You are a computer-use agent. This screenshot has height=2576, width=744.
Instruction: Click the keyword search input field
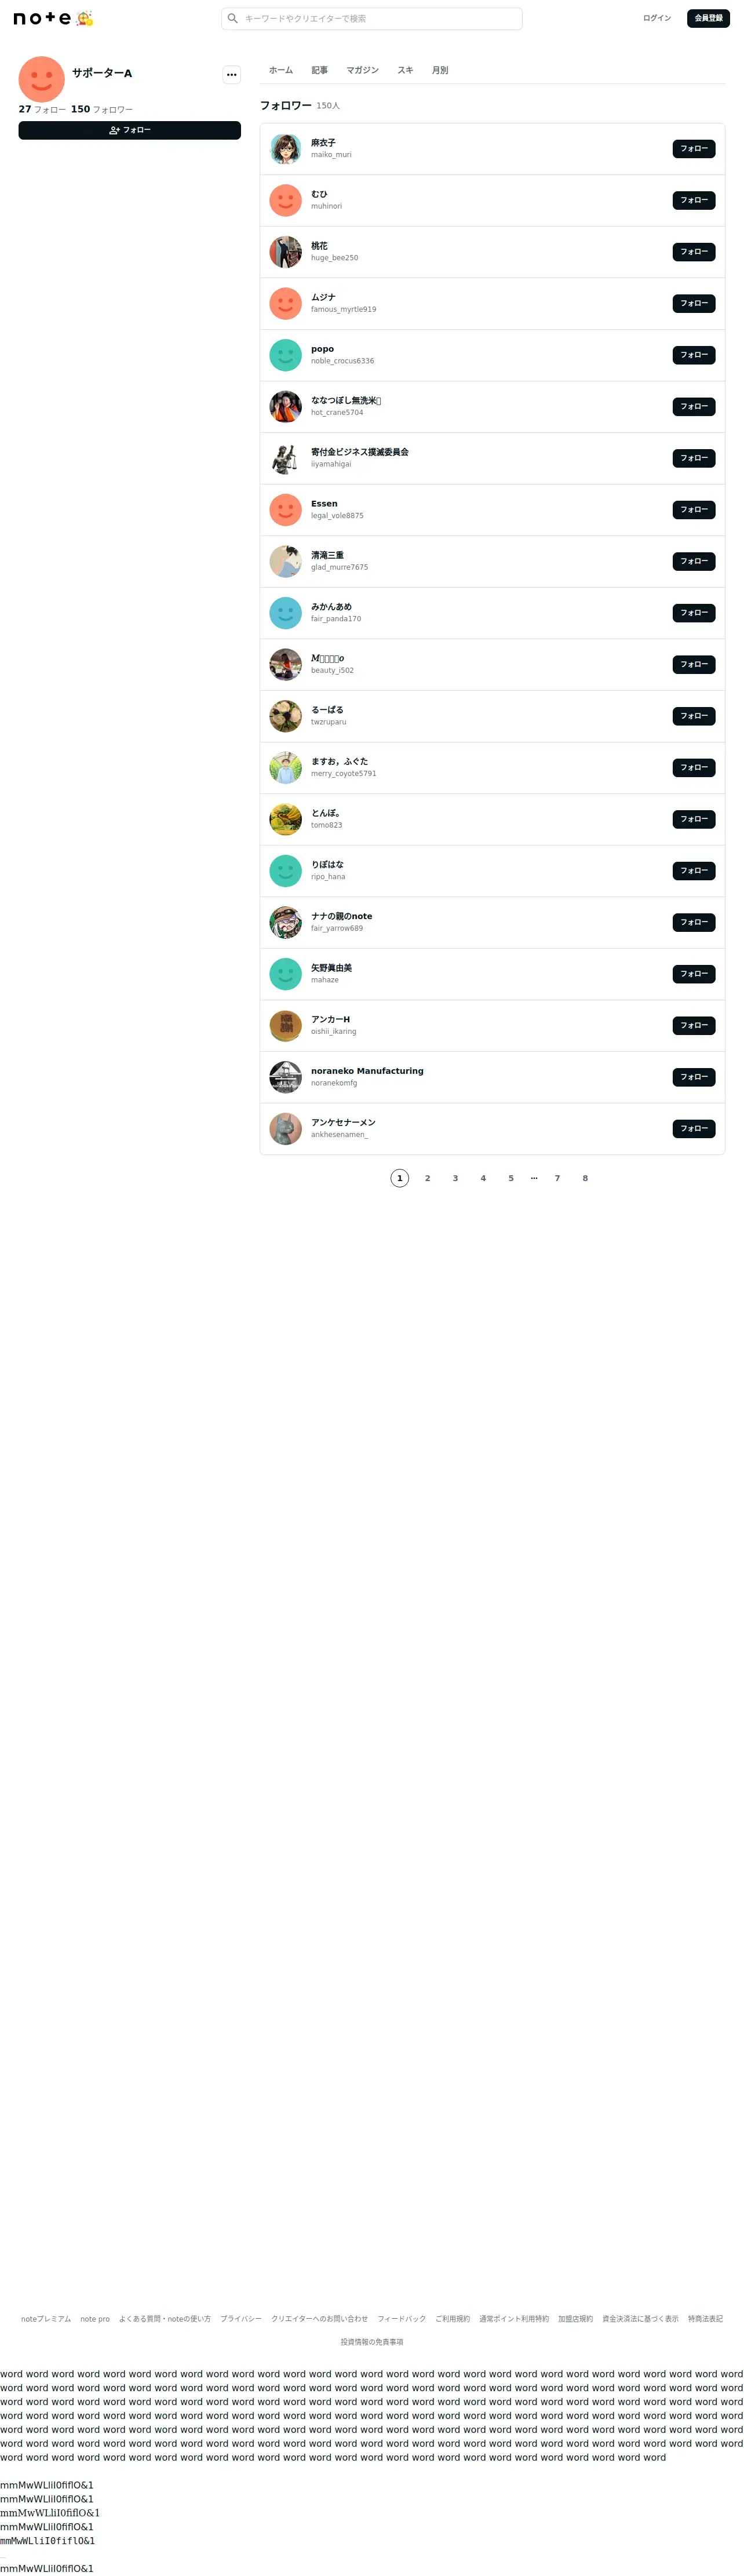click(x=372, y=18)
